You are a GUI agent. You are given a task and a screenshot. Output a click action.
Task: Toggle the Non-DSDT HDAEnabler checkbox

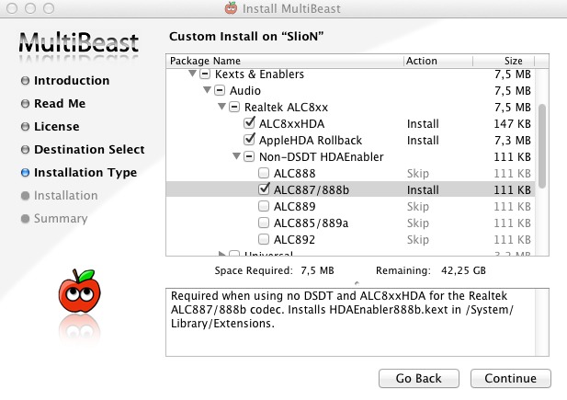pyautogui.click(x=249, y=156)
